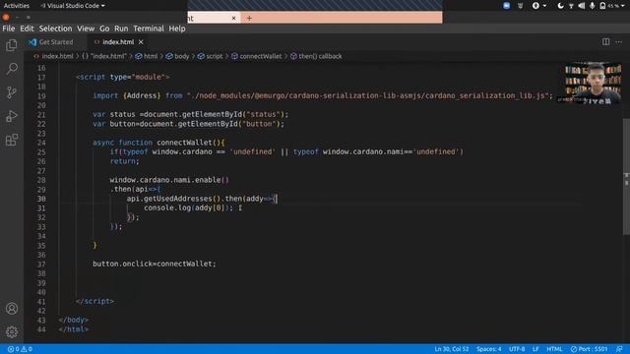
Task: Open the Accounts menu icon
Action: tap(12, 308)
